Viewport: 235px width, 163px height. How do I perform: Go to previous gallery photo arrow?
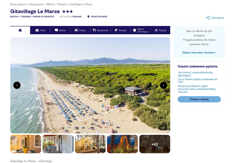click(17, 85)
